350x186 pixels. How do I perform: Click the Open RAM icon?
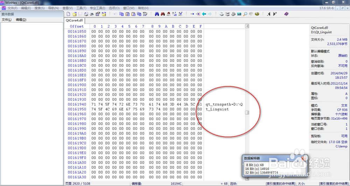pos(233,14)
